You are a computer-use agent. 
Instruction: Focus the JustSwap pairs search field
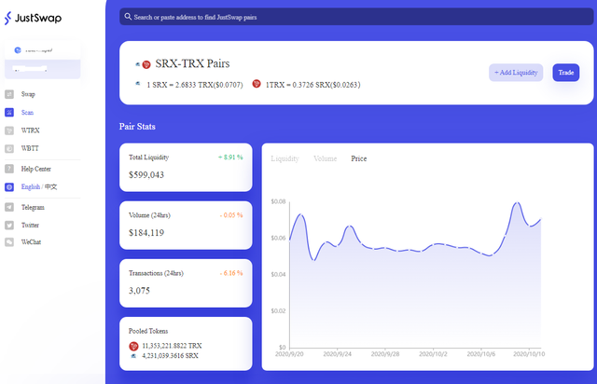356,17
